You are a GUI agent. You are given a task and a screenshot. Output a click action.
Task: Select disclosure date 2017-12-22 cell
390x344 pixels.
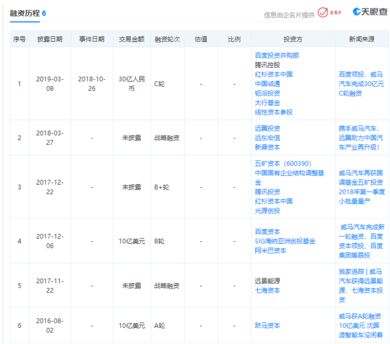pos(50,187)
